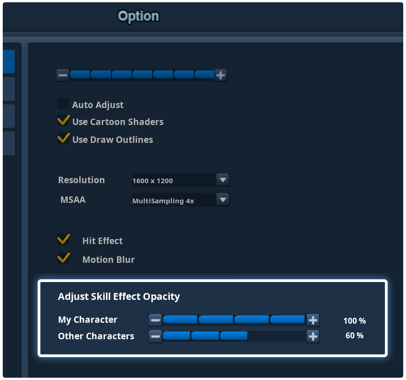The image size is (406, 380).
Task: Switch to the second sidebar tab
Action: click(9, 89)
